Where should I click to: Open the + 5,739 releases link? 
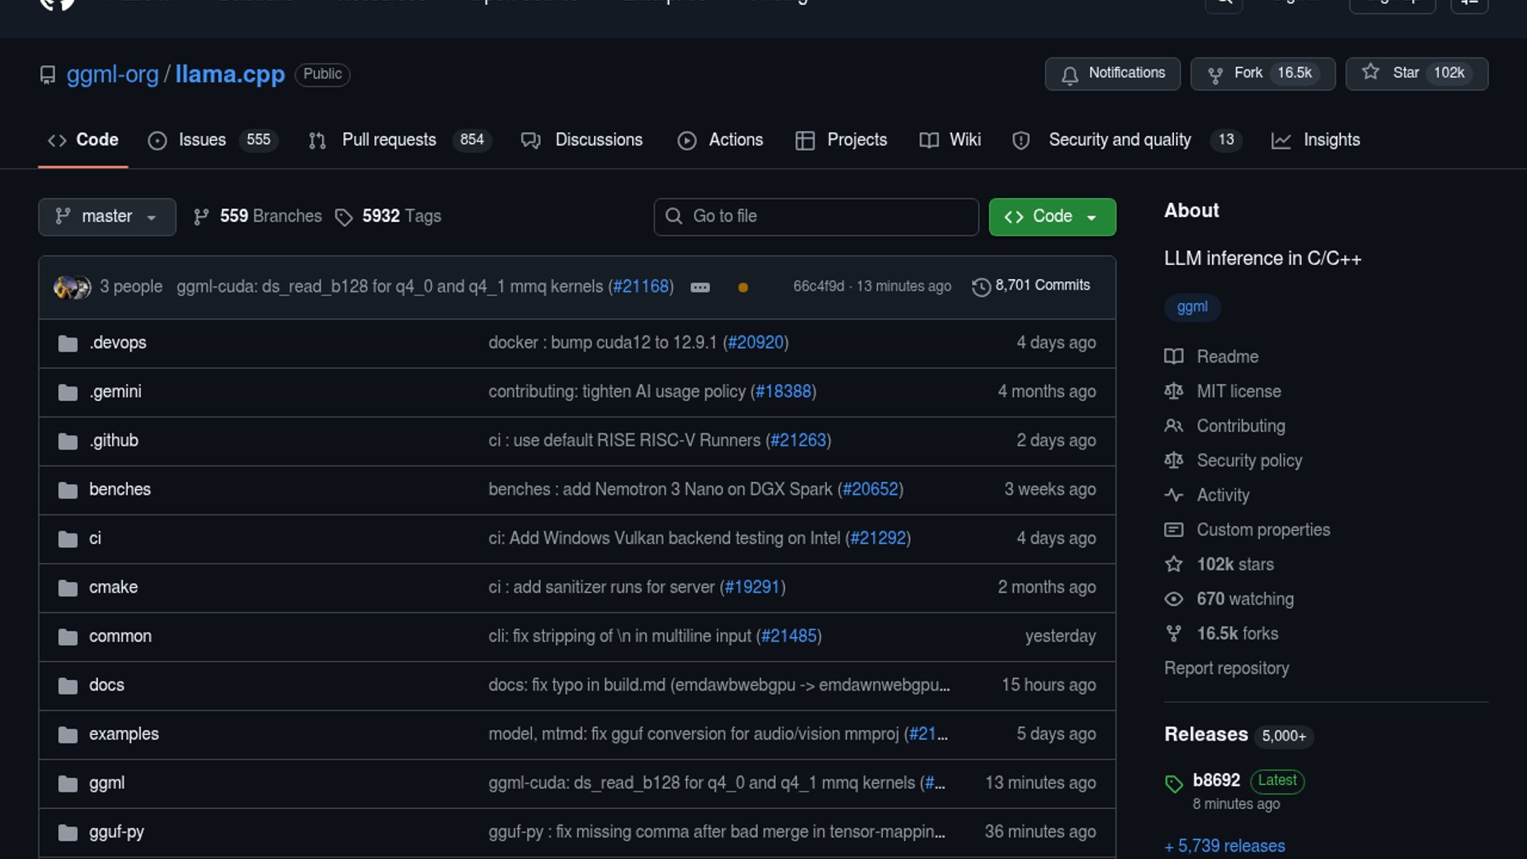click(x=1225, y=845)
